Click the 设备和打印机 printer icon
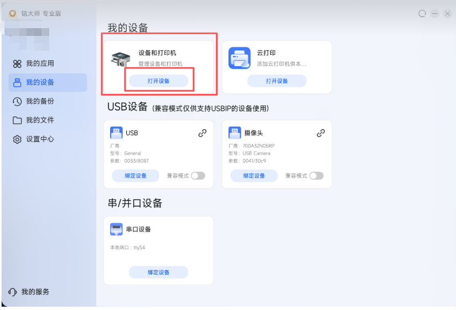The height and width of the screenshot is (310, 456). (121, 59)
